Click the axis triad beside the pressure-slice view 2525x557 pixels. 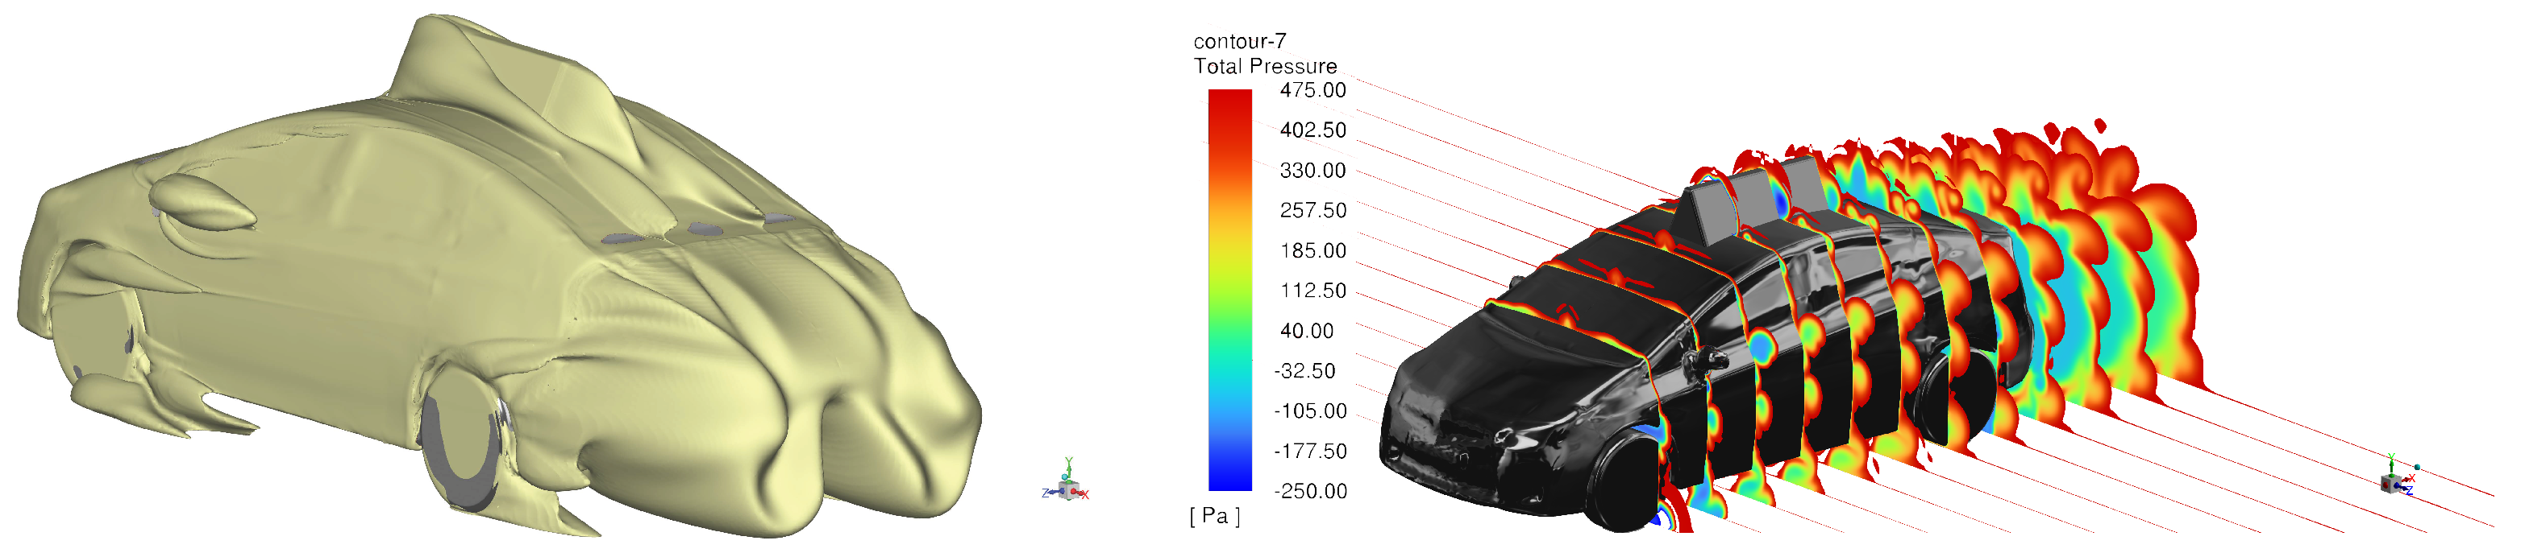2399,476
